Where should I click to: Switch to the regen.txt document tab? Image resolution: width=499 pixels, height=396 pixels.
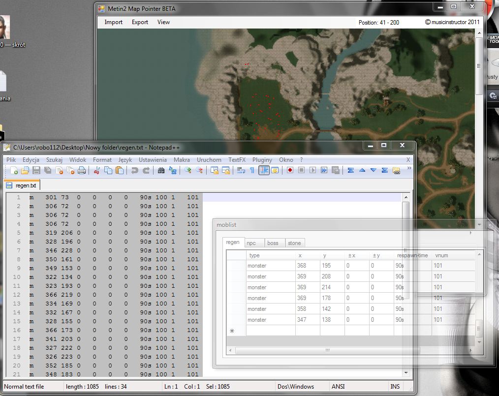[22, 185]
